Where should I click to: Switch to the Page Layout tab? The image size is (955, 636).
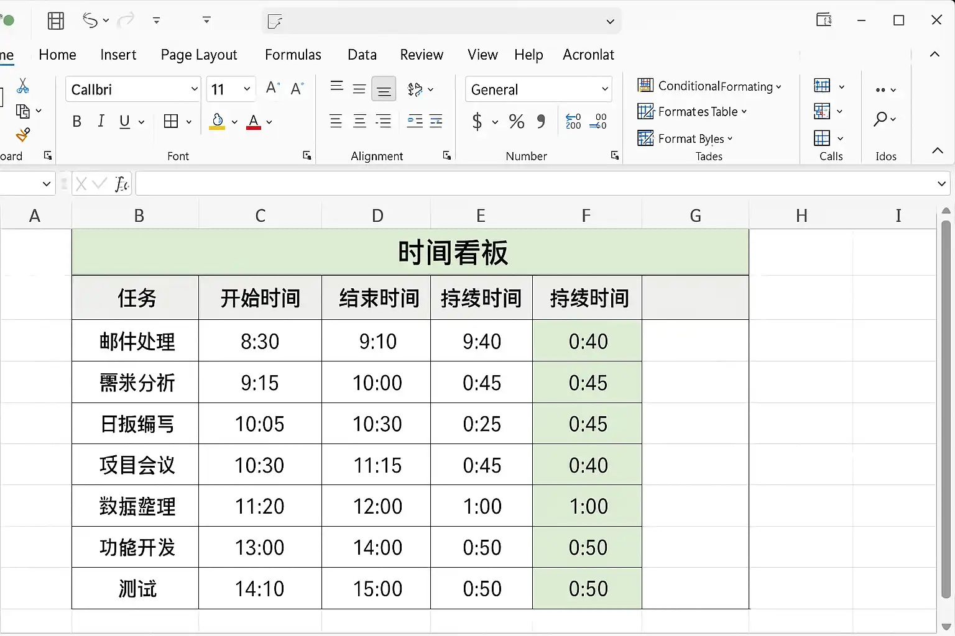[199, 55]
